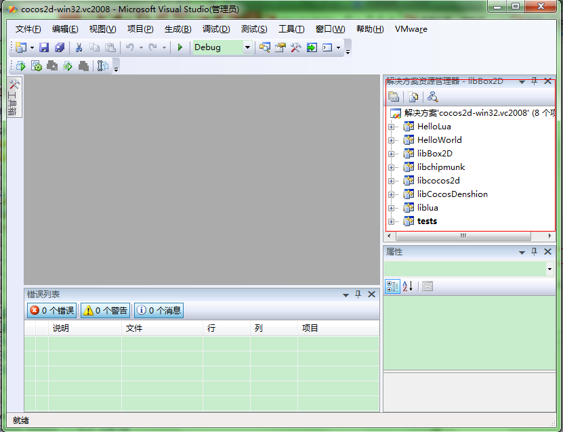Expand the HelloLua project node
This screenshot has width=563, height=432.
click(x=392, y=127)
